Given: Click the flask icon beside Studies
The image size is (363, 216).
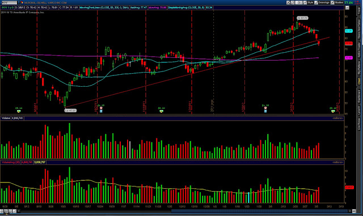Looking at the screenshot, I should tap(332, 2).
